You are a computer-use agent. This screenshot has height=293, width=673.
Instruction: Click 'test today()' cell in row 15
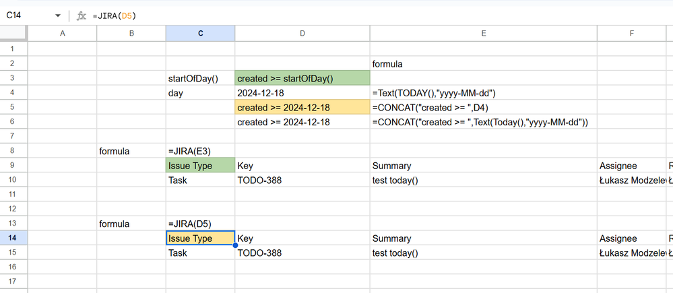pos(484,253)
